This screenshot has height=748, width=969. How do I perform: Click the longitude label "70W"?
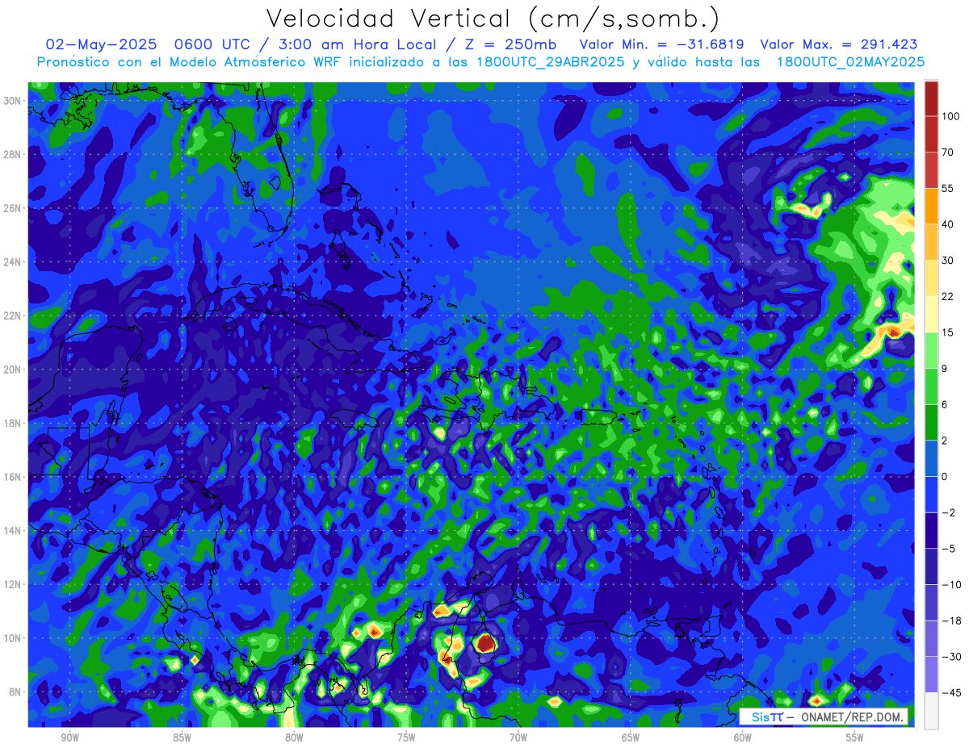(x=518, y=738)
